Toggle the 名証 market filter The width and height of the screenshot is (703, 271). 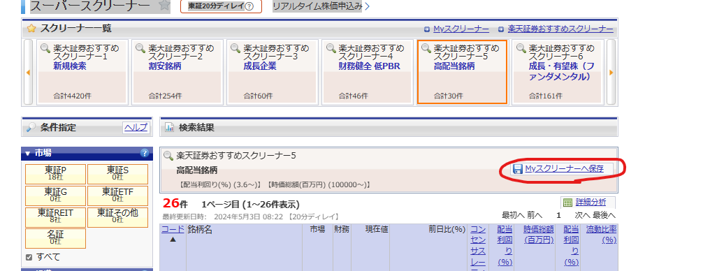tap(56, 238)
